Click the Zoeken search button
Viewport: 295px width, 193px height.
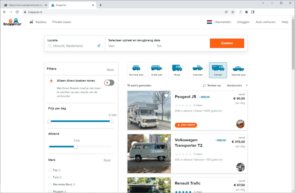(x=227, y=43)
